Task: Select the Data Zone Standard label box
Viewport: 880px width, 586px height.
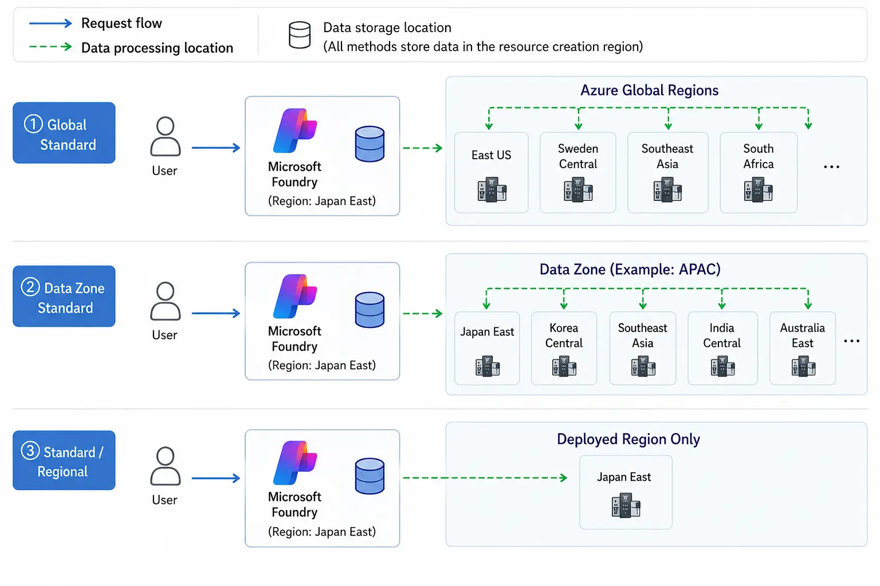Action: [x=64, y=296]
